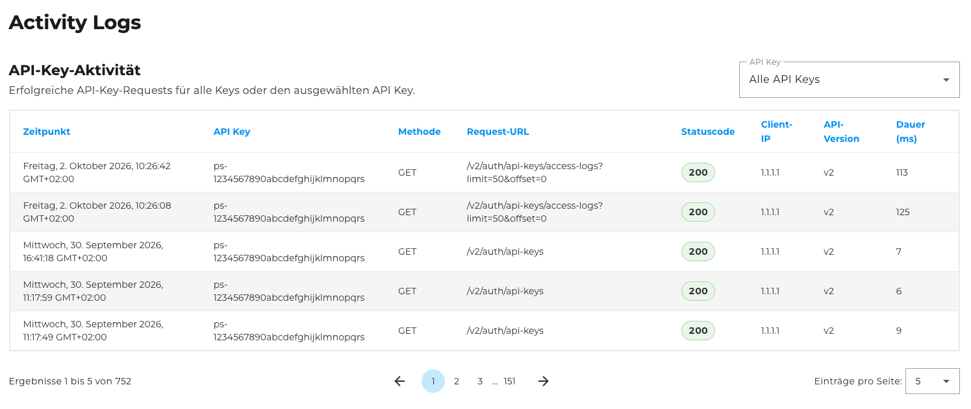Sort by Zeitpunkt column header
Screen dimensions: 971x409
tap(47, 132)
